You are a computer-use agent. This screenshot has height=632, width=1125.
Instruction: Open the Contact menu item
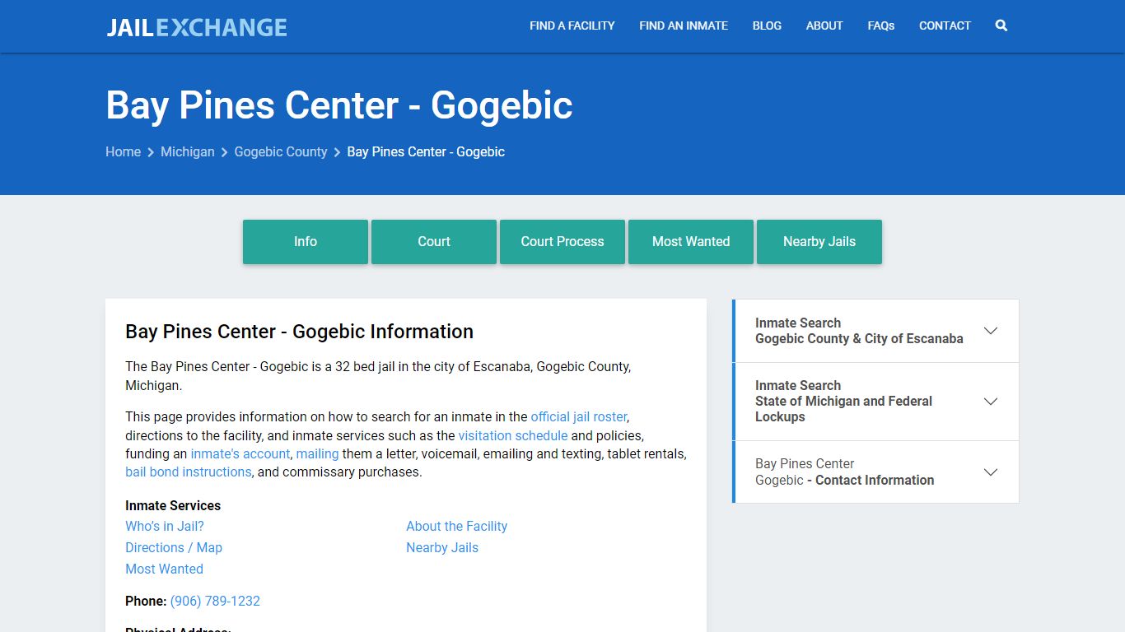pos(945,26)
